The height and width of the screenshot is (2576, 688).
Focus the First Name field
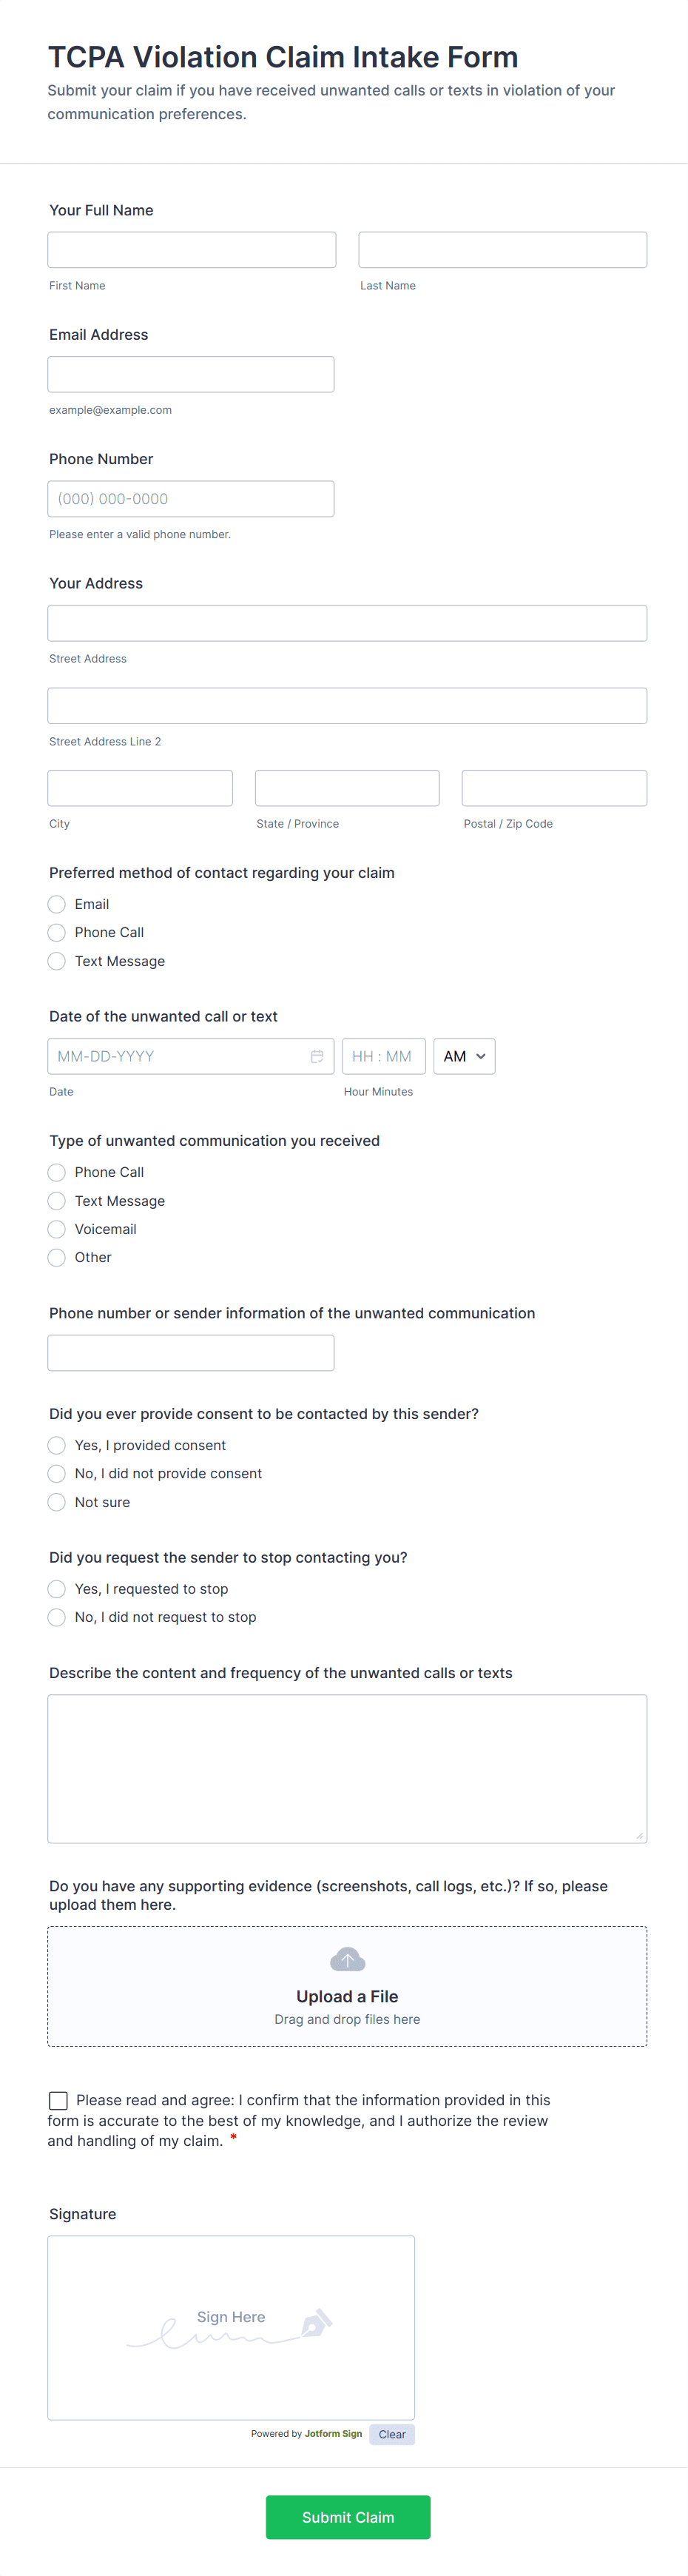tap(191, 250)
